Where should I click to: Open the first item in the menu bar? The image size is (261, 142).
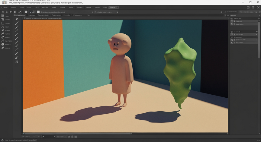pos(5,8)
